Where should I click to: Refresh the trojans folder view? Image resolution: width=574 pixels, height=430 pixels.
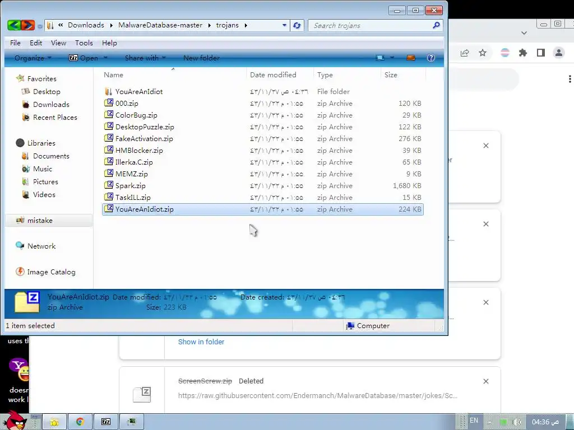(297, 25)
